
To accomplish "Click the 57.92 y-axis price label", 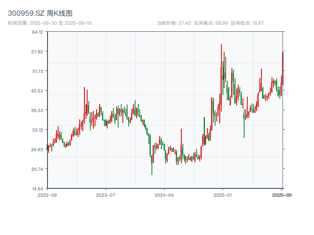I will (x=38, y=51).
